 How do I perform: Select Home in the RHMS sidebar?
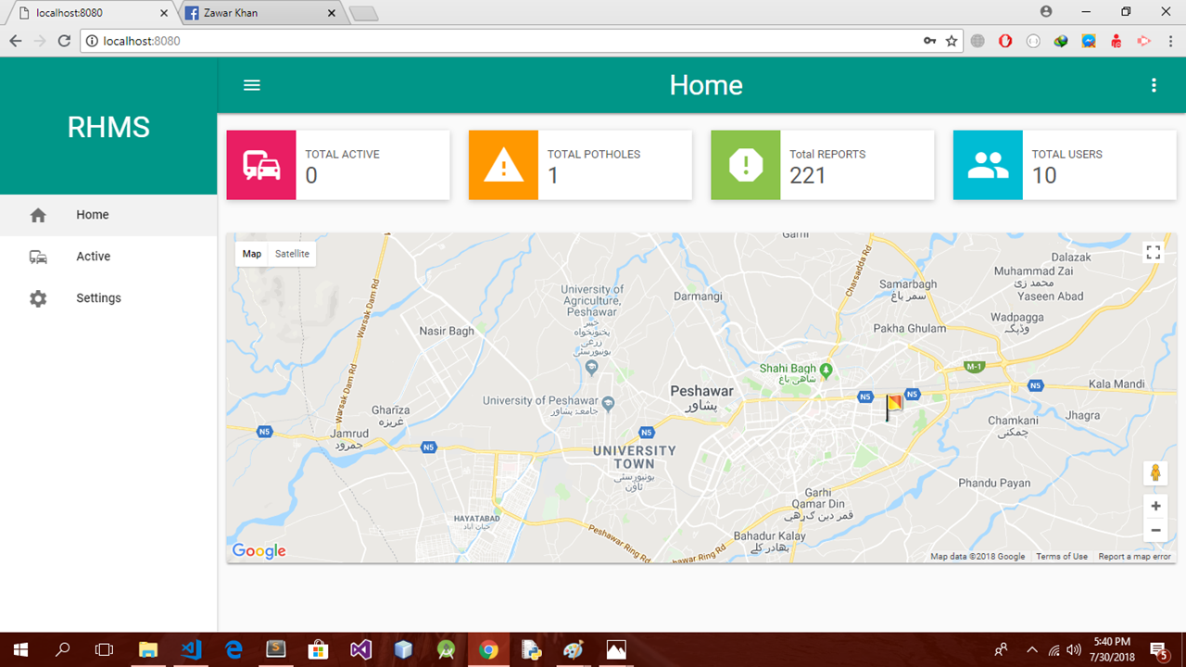(92, 214)
